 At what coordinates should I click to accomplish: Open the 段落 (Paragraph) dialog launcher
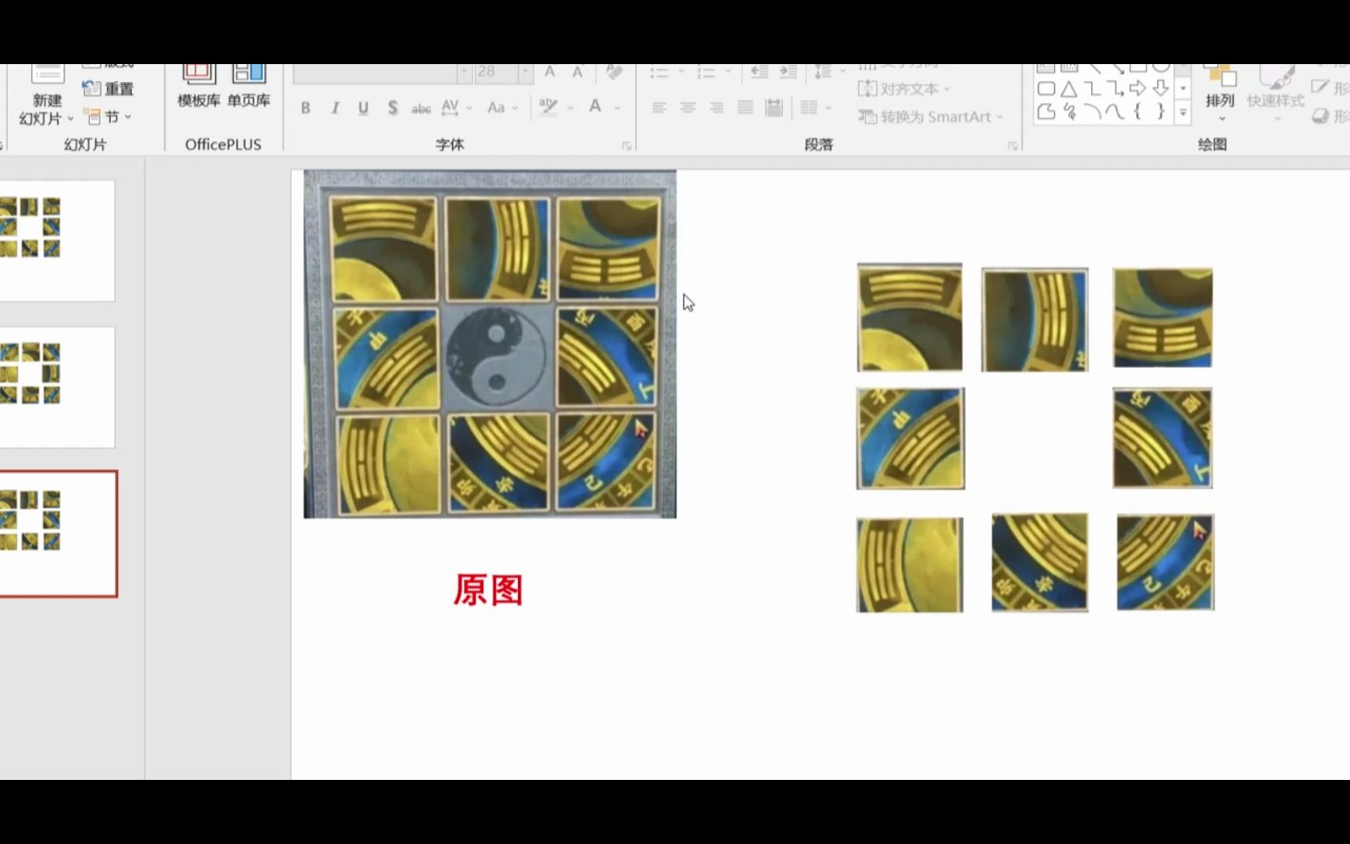[x=1012, y=146]
